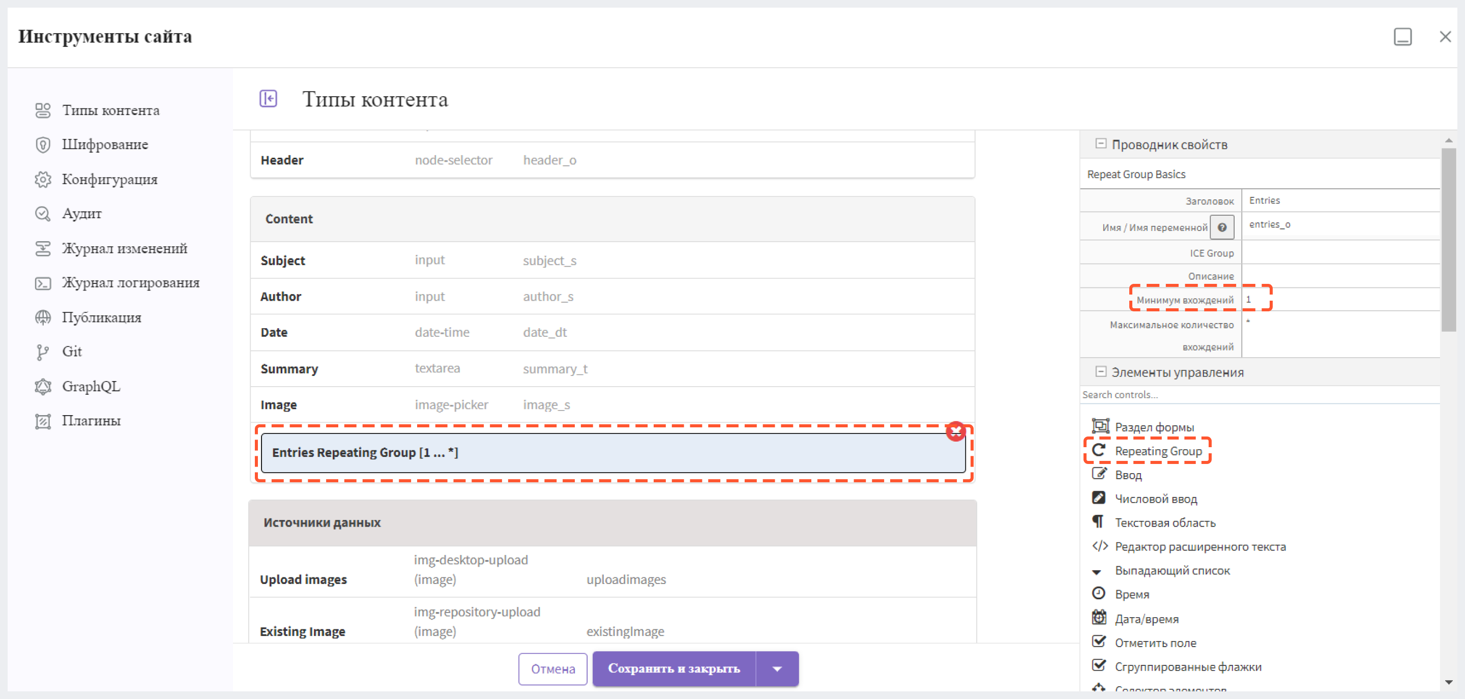Select the Upload images data source

pos(612,571)
